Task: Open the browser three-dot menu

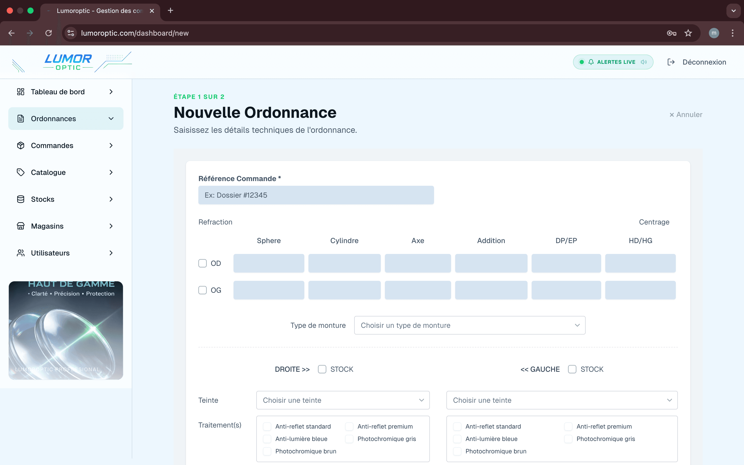Action: [733, 33]
